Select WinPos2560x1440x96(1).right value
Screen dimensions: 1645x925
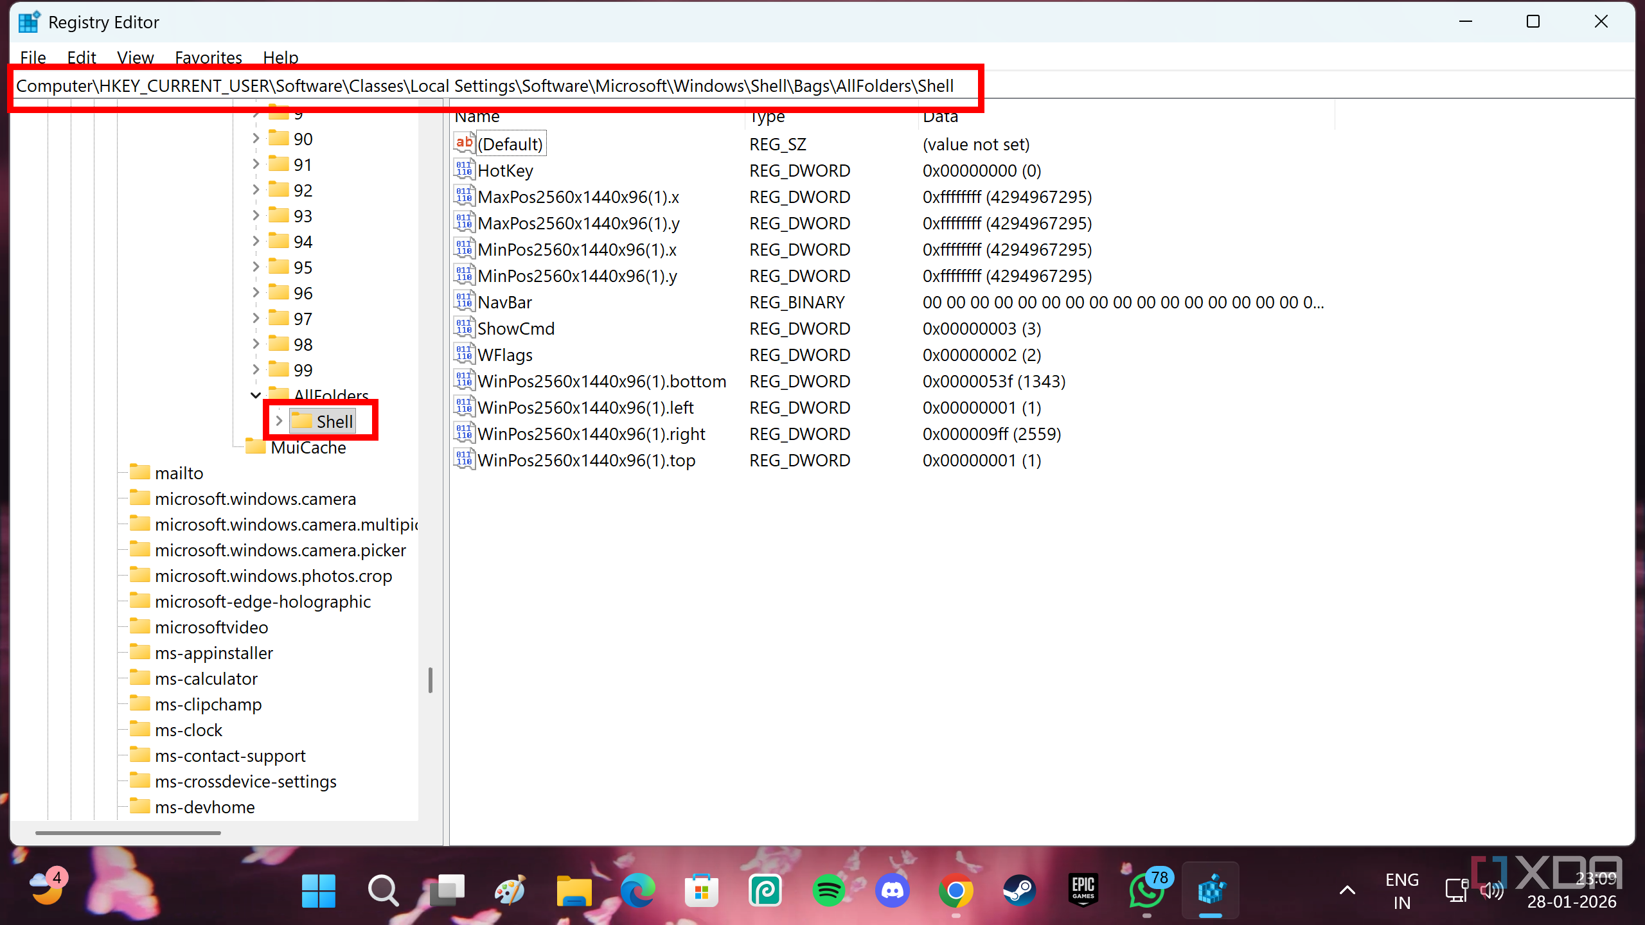pos(591,434)
